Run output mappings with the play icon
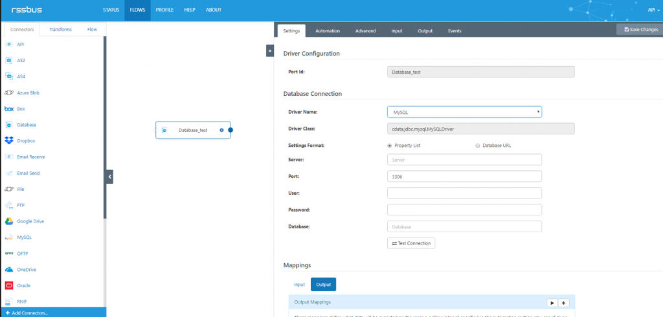Screen dimensions: 663x317 (x=552, y=303)
